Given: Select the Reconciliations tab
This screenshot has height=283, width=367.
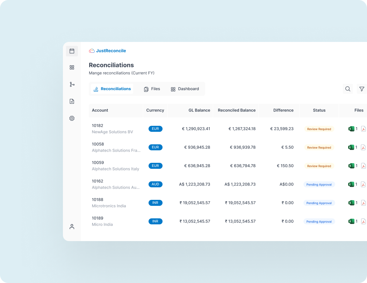Looking at the screenshot, I should point(112,89).
